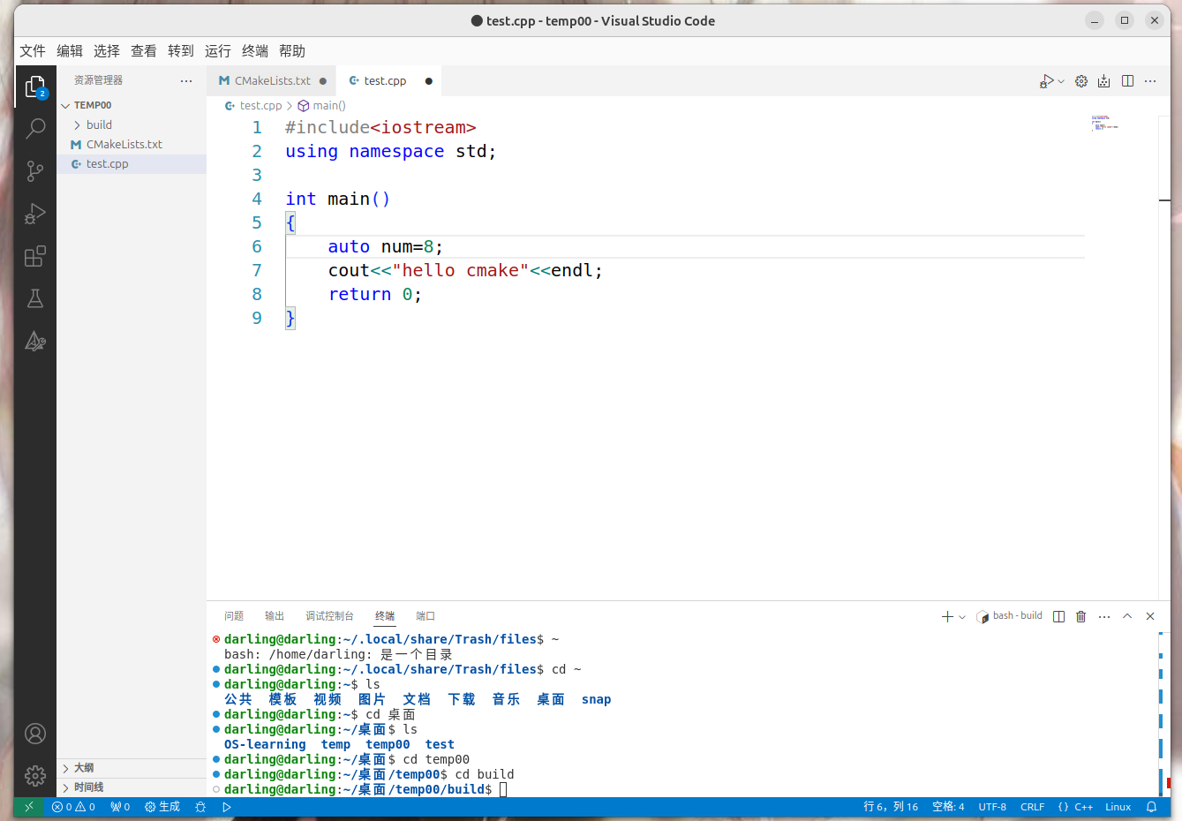This screenshot has width=1182, height=821.
Task: Open editor more actions ellipsis
Action: tap(1150, 81)
